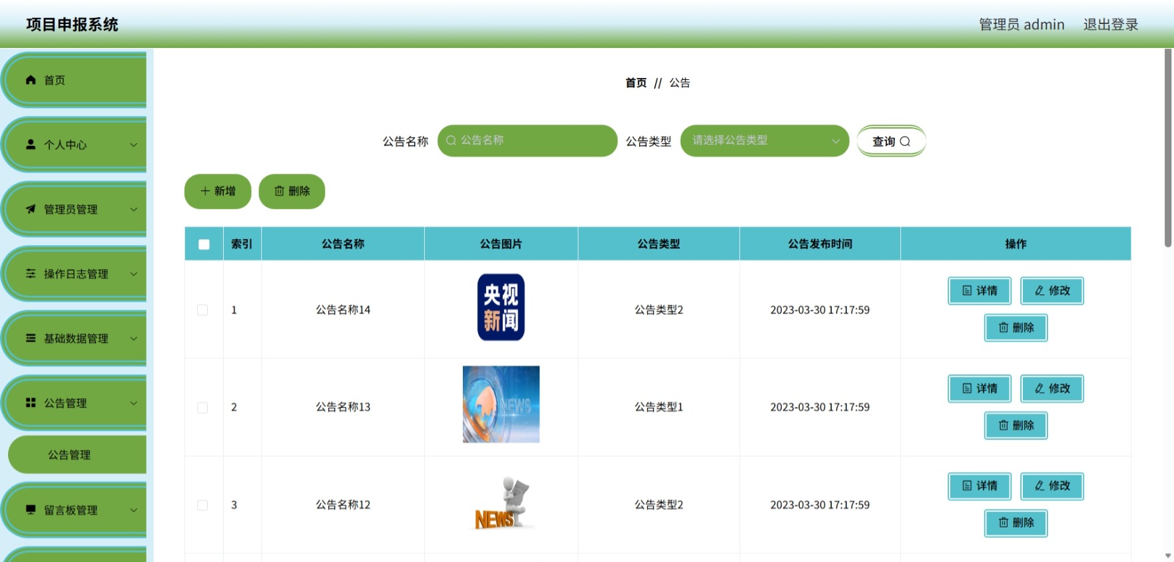The height and width of the screenshot is (562, 1174).
Task: Click the 查询 search button
Action: click(891, 141)
